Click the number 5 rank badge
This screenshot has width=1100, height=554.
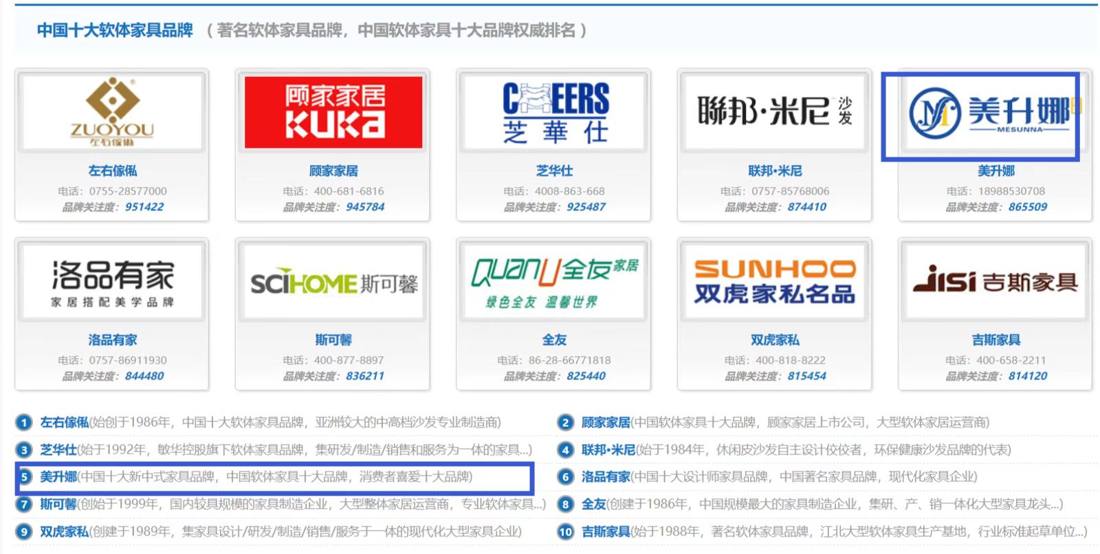24,477
